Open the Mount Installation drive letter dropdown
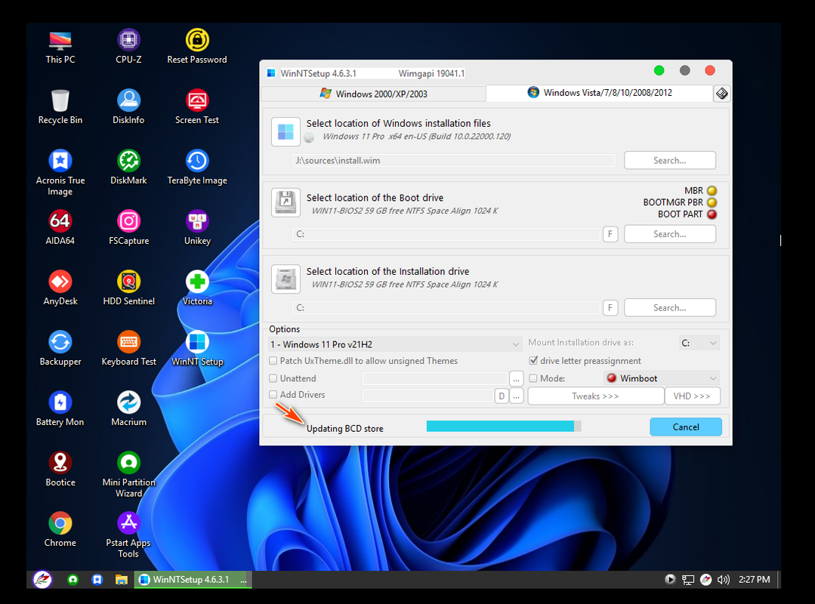 tap(699, 343)
